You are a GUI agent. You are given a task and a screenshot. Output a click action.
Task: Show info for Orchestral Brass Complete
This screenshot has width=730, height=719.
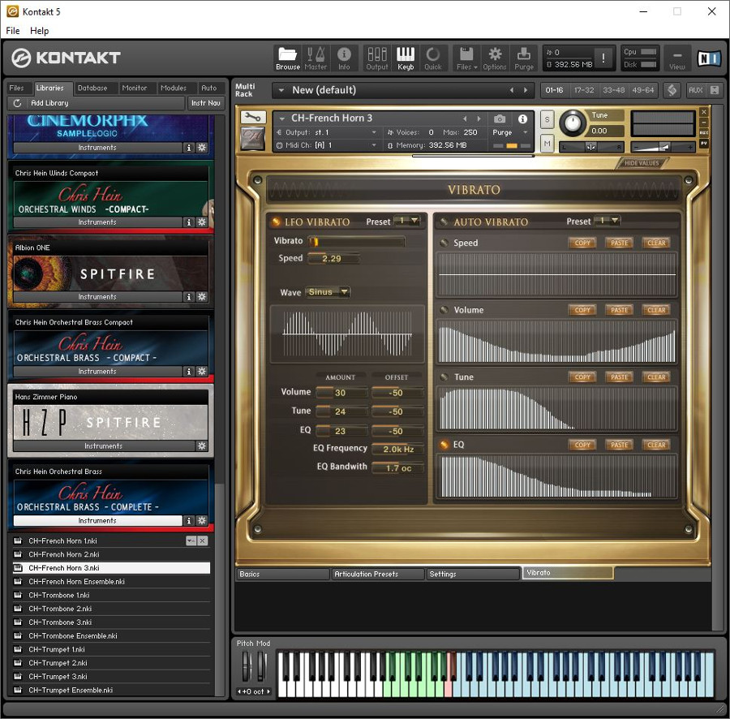[188, 521]
